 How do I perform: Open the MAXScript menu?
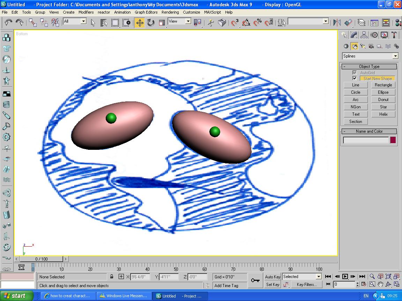[x=212, y=12]
